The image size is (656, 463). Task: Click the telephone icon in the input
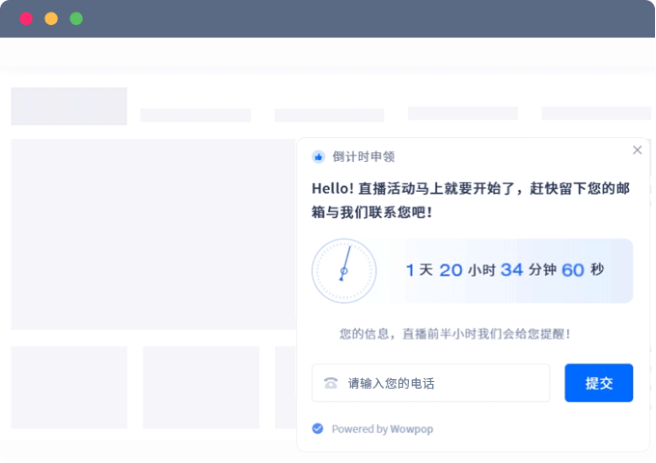coord(331,383)
